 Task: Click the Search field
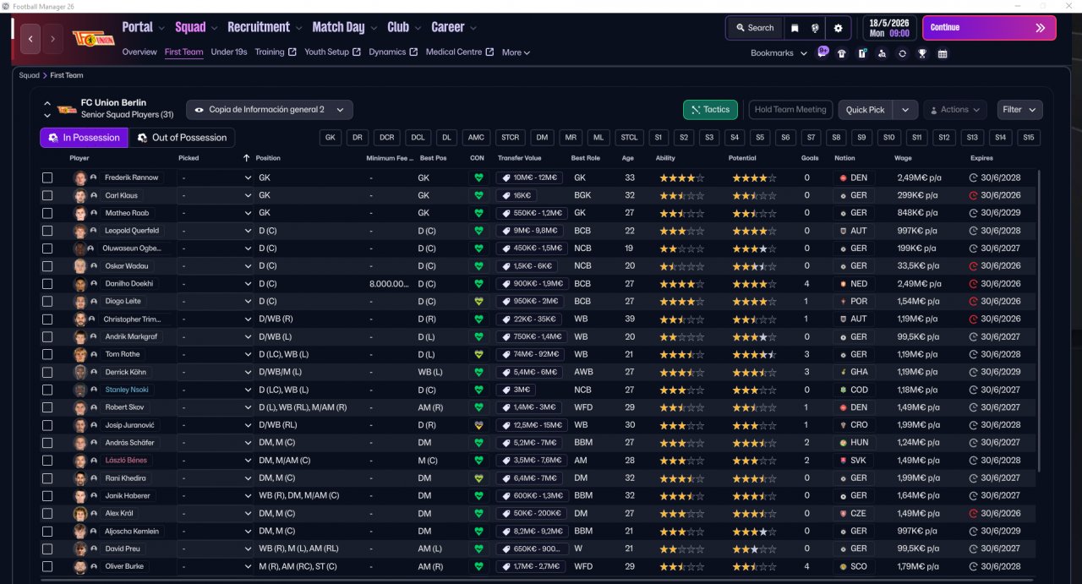point(754,28)
